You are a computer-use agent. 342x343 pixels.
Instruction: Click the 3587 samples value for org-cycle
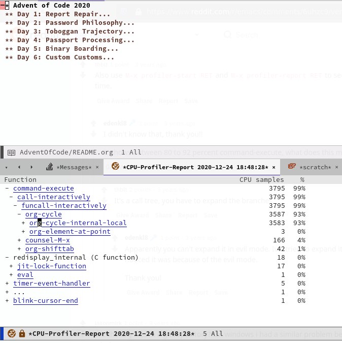coord(277,214)
